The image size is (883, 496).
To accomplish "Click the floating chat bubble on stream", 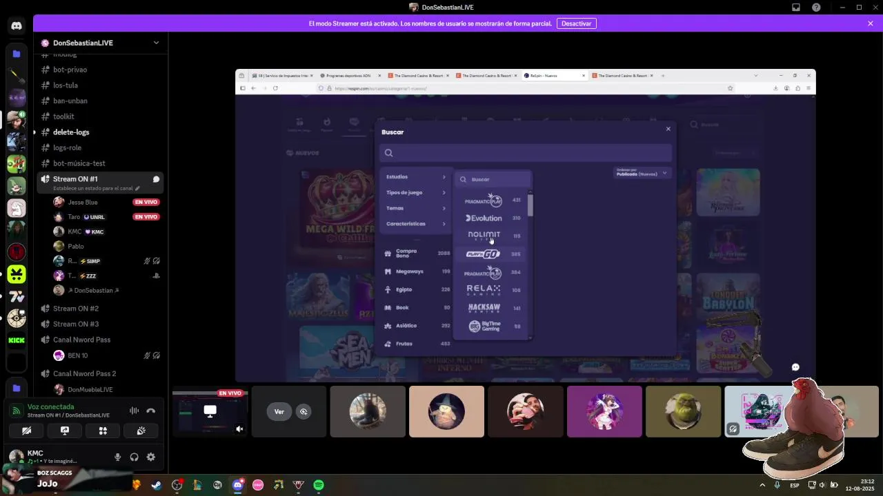I will [795, 367].
